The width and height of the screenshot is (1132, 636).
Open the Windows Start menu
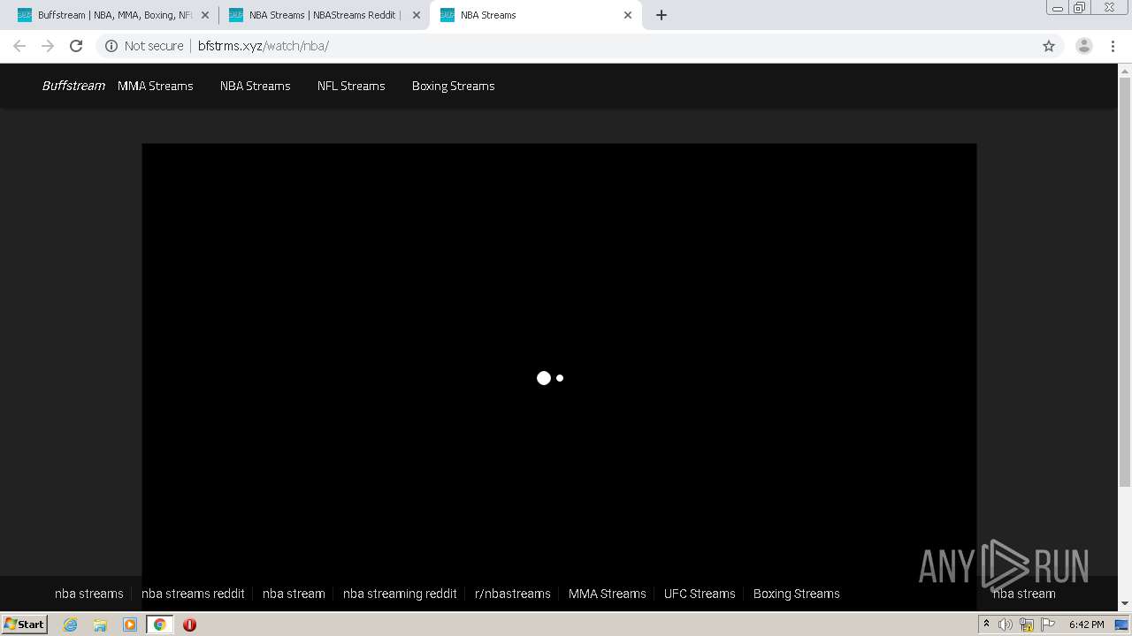(25, 624)
